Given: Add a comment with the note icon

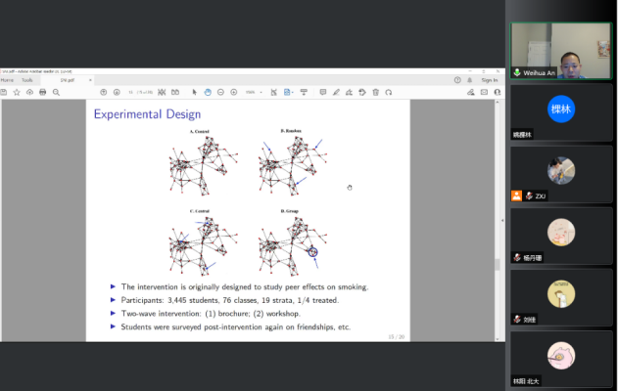Looking at the screenshot, I should point(323,92).
